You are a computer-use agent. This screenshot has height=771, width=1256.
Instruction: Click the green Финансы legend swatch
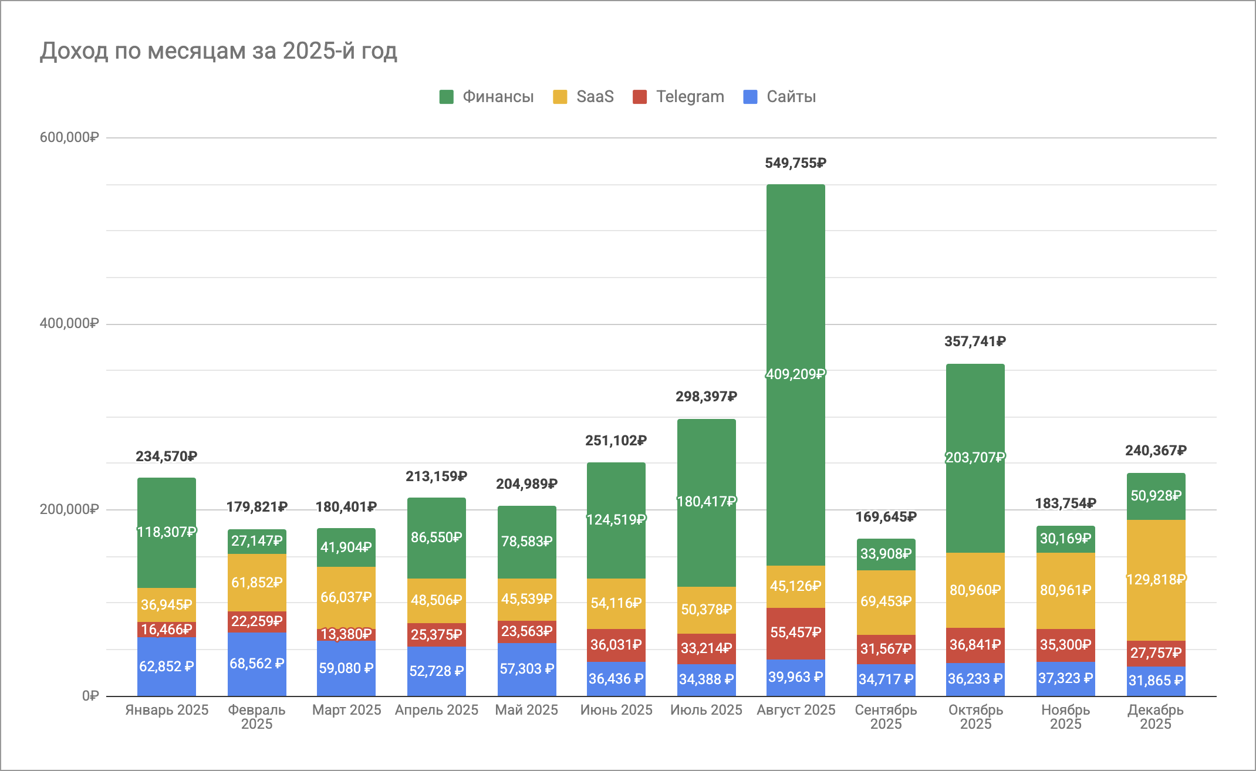pyautogui.click(x=446, y=97)
